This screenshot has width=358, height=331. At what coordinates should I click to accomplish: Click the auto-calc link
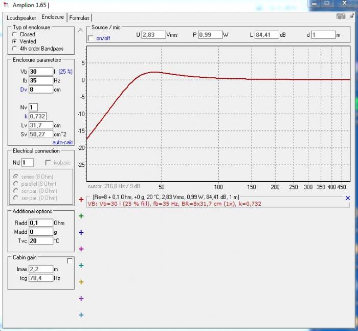coord(63,143)
